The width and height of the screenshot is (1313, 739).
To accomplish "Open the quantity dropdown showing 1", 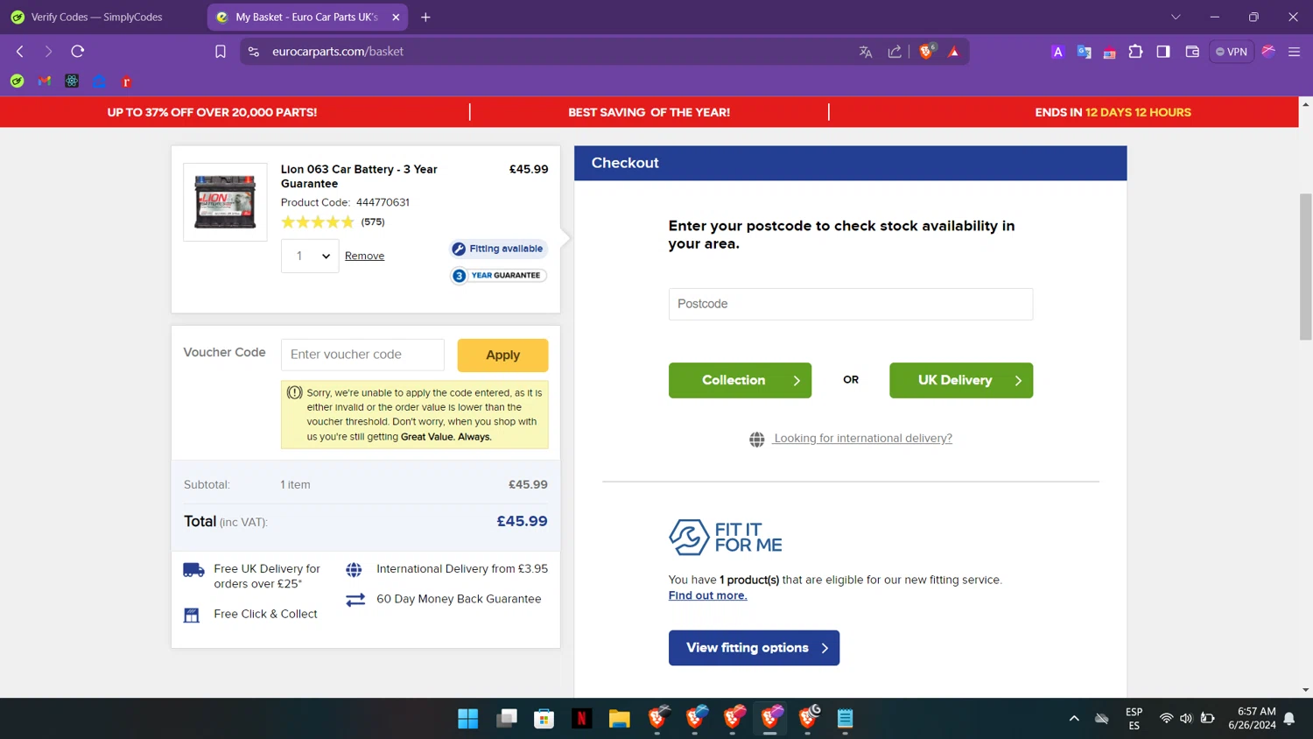I will tap(310, 256).
